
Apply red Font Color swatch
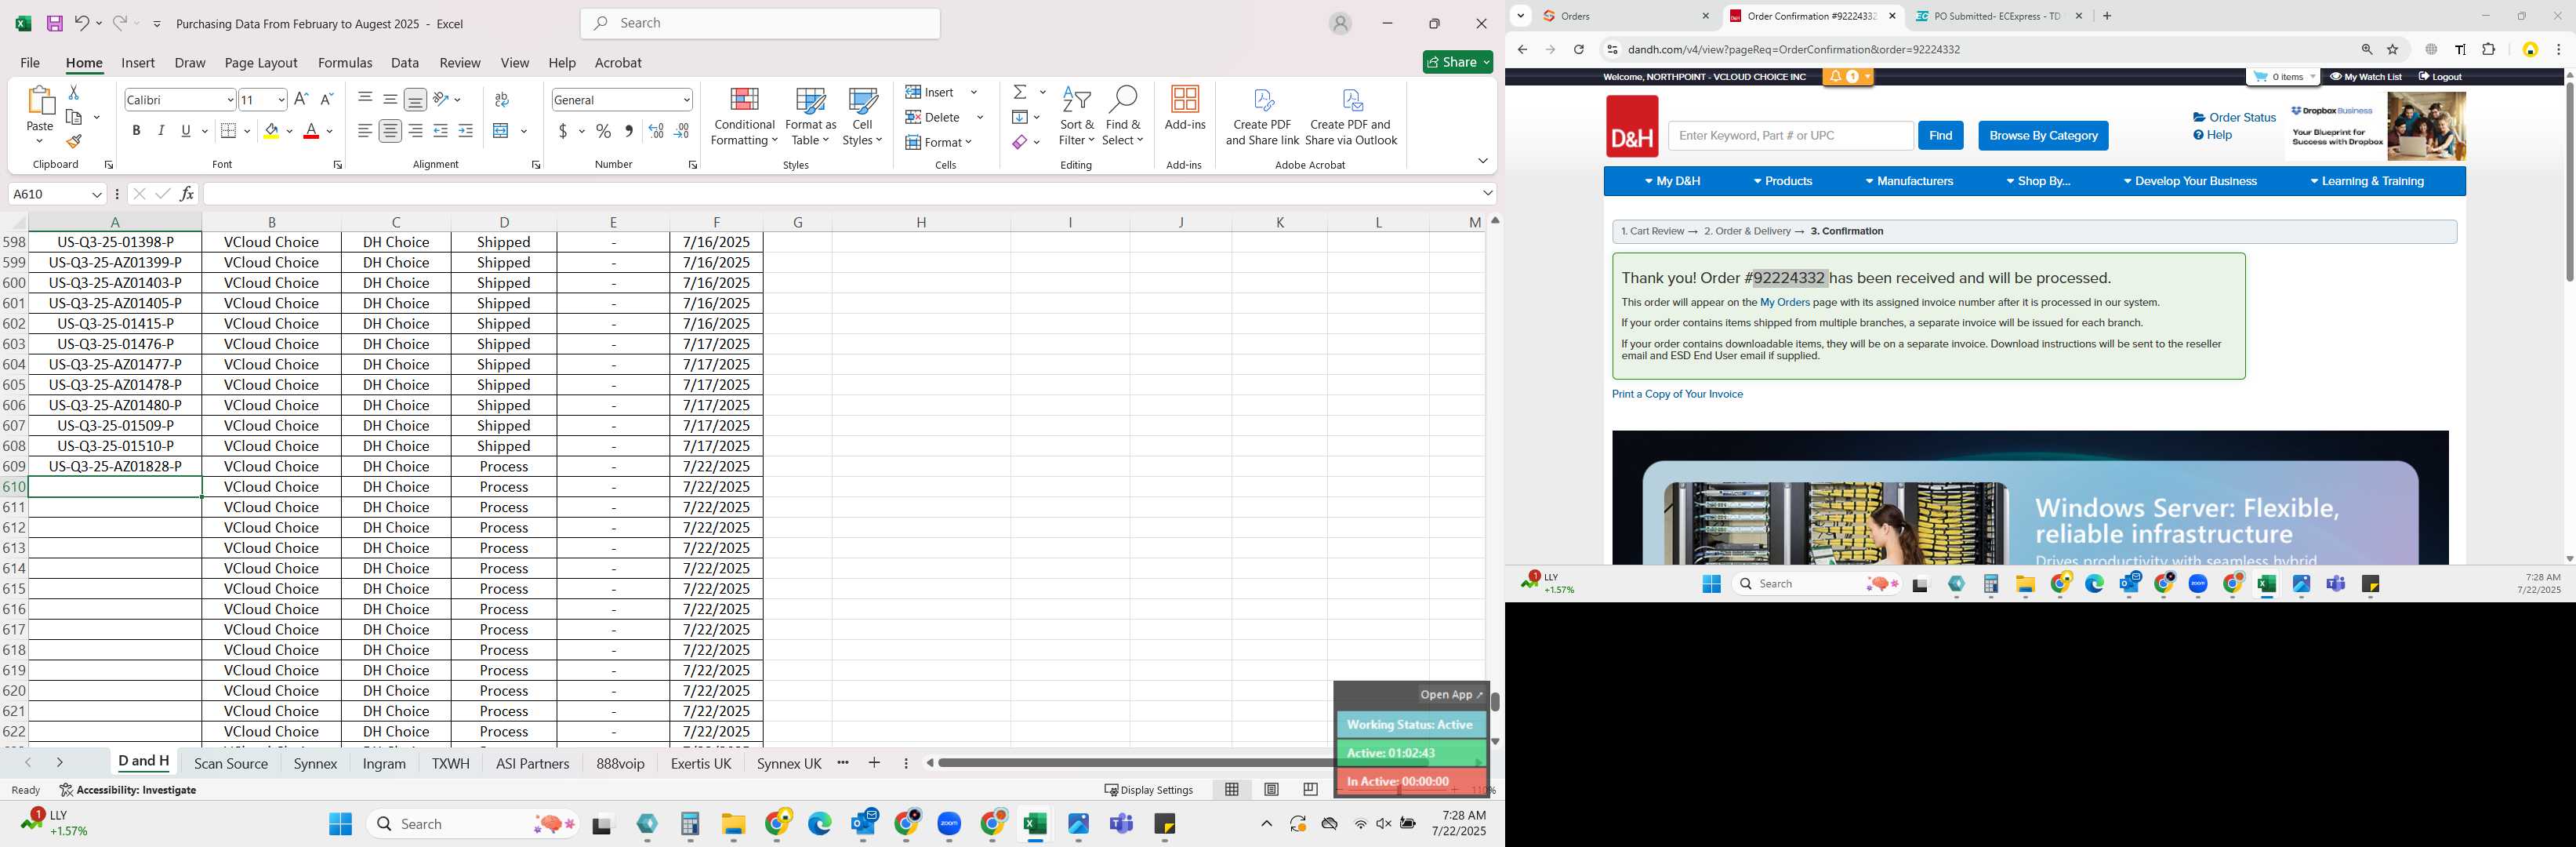click(311, 131)
